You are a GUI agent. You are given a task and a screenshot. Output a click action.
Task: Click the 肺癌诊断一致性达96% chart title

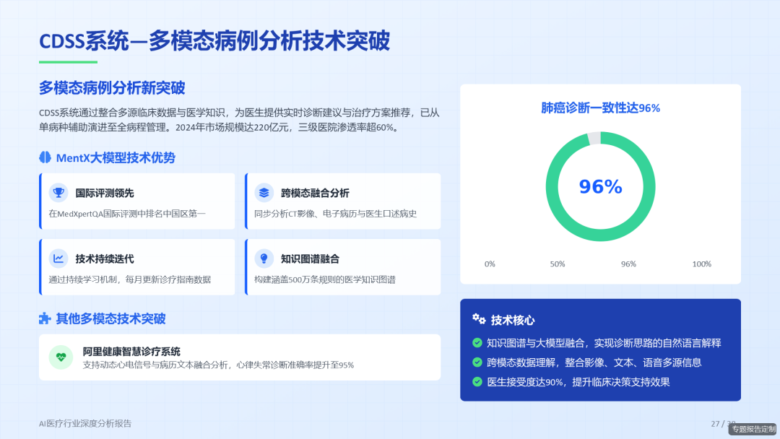point(600,107)
